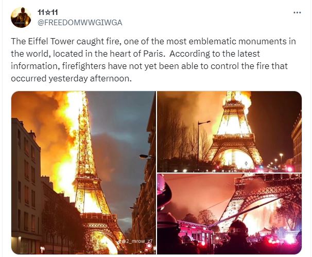This screenshot has height=257, width=312.
Task: Click the street lights in top-right photo
Action: [x=275, y=161]
